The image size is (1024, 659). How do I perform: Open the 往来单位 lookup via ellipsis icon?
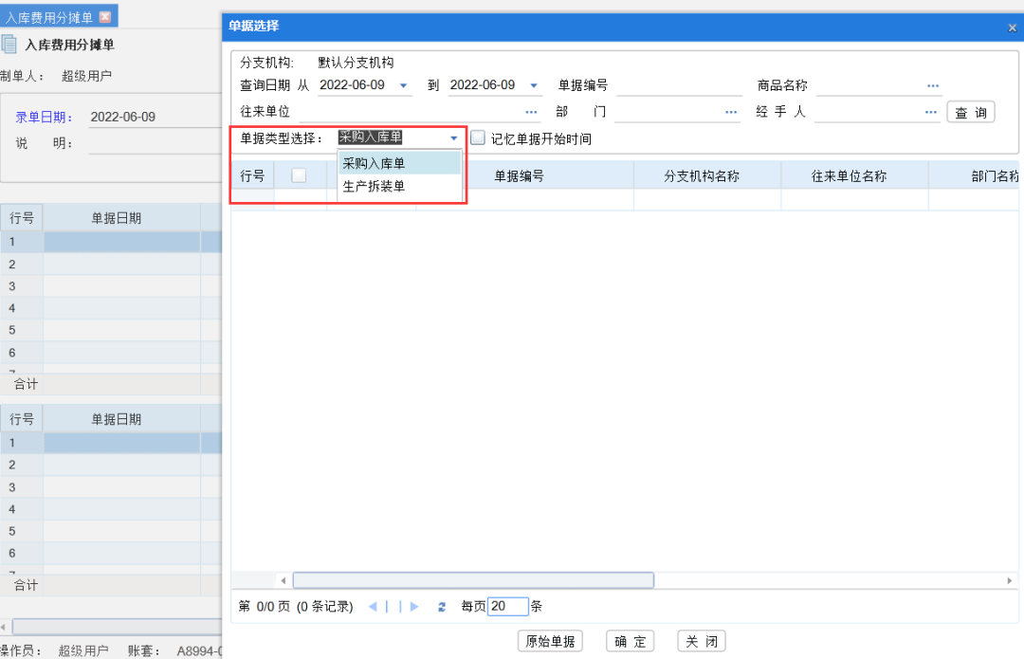[x=531, y=111]
